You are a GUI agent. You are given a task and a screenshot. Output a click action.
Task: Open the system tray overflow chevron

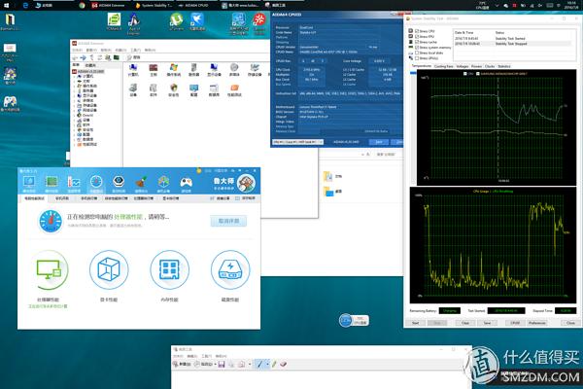(x=497, y=6)
